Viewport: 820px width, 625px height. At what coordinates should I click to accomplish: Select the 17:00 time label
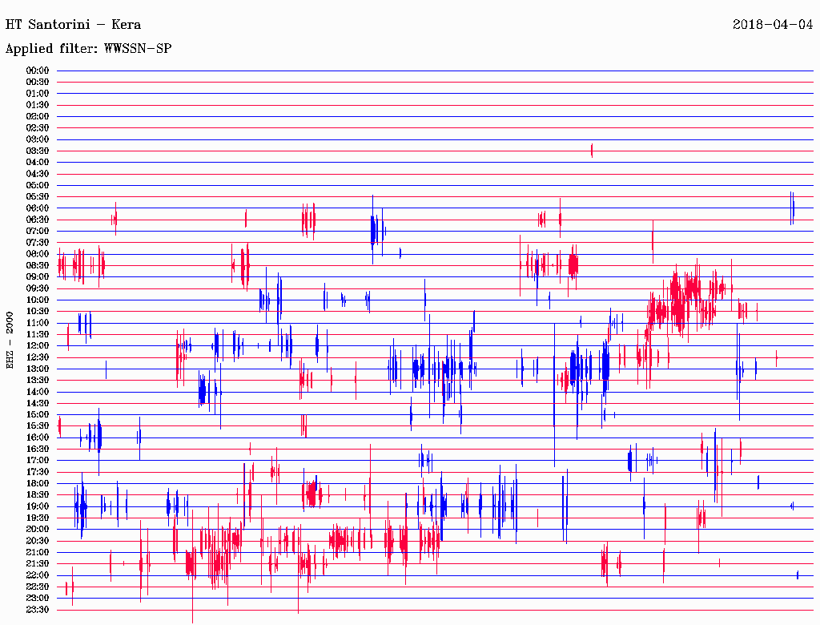(38, 461)
